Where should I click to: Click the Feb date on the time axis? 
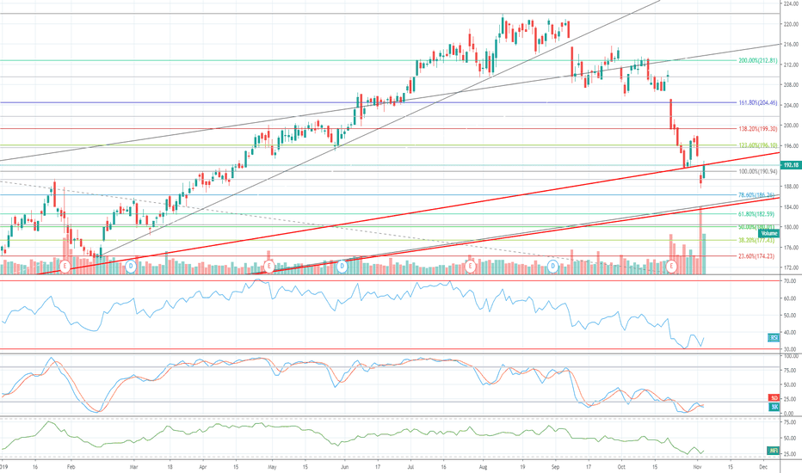[x=71, y=467]
